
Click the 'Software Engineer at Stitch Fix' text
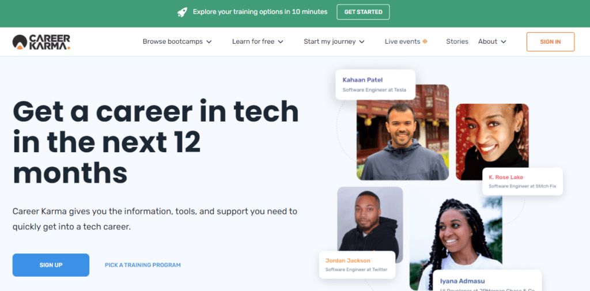click(522, 186)
